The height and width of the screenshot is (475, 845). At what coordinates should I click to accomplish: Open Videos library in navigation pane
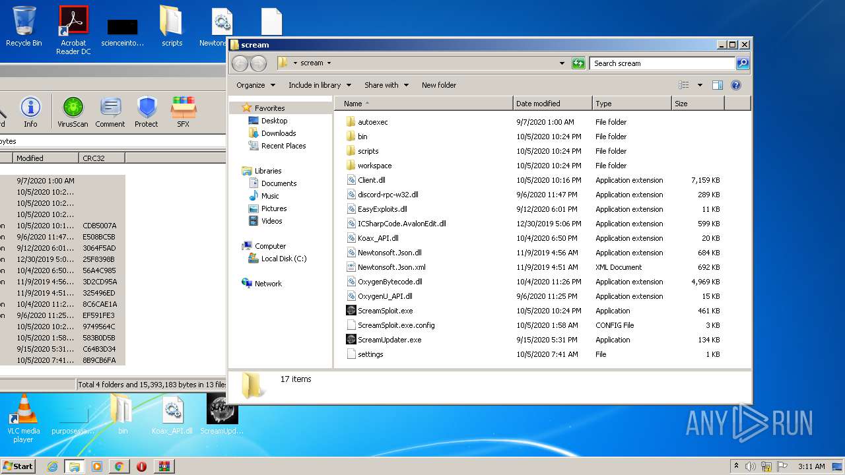click(271, 221)
